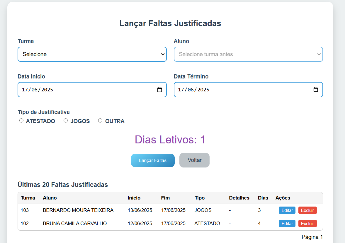Click the Turma dropdown arrow
This screenshot has height=243, width=345.
(x=162, y=54)
